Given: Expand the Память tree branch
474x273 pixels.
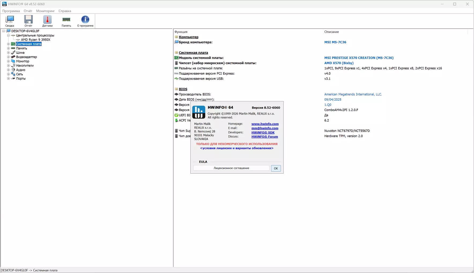Looking at the screenshot, I should click(8, 48).
